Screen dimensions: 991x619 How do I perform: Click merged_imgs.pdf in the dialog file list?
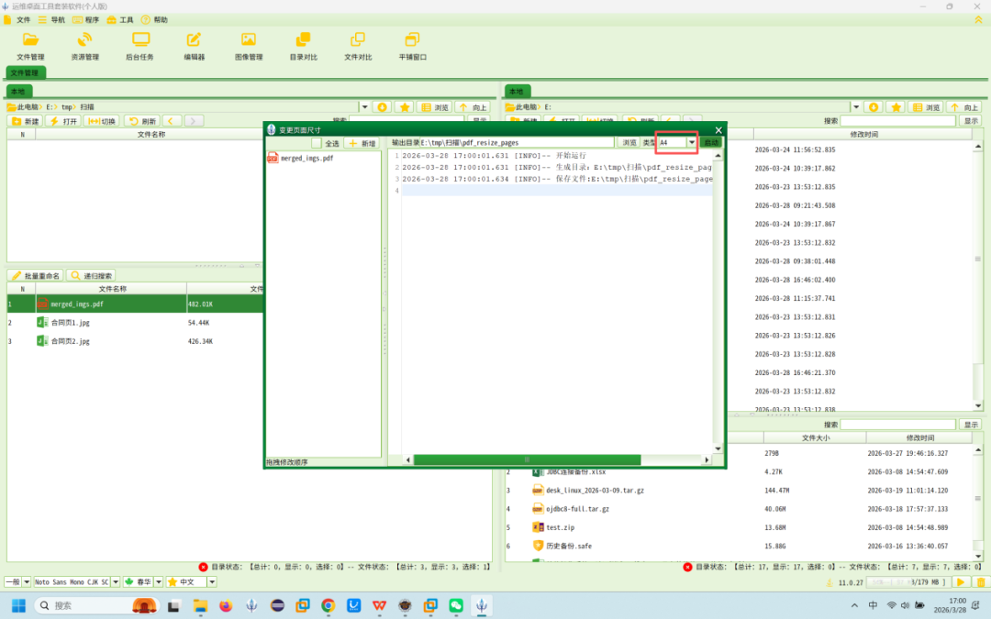pyautogui.click(x=307, y=158)
